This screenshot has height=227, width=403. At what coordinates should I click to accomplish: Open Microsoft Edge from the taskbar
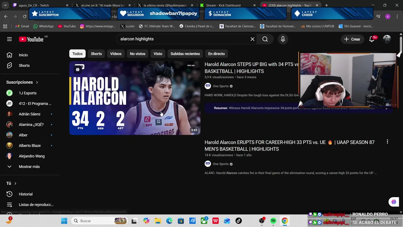169,221
